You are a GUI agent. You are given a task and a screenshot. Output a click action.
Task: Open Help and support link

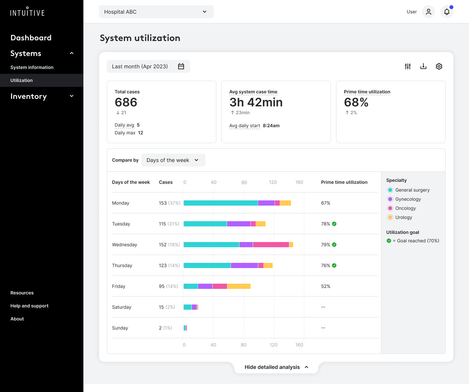coord(29,306)
